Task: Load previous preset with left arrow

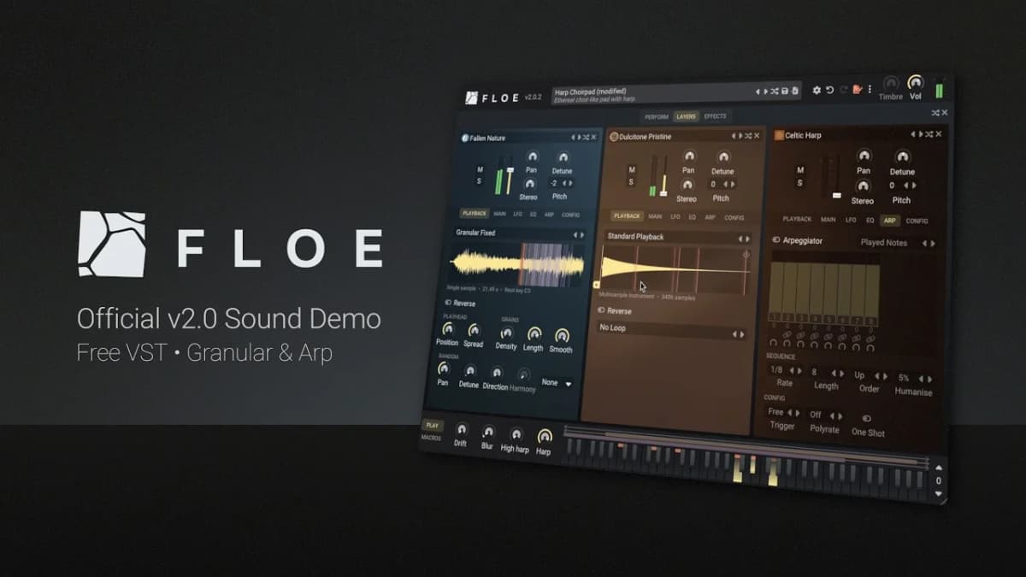Action: coord(758,91)
